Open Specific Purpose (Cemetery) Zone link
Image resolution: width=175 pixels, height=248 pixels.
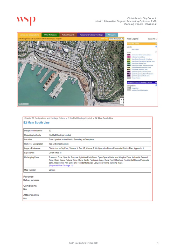(141, 72)
